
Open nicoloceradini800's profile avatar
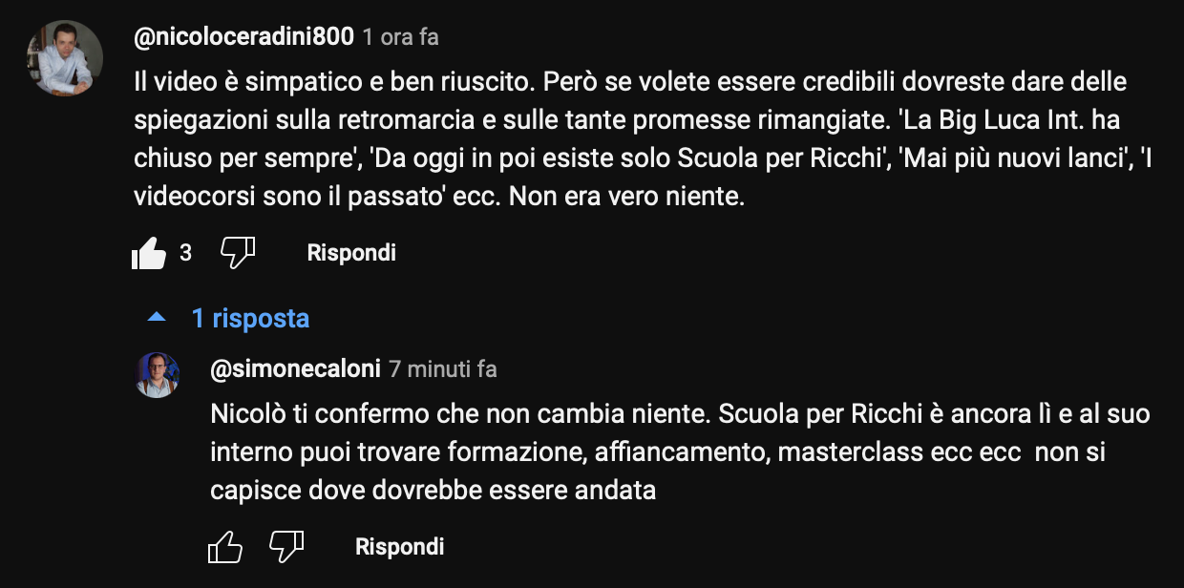click(65, 58)
